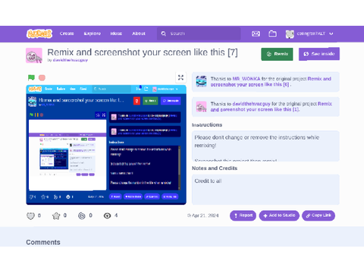This screenshot has width=364, height=273.
Task: Click the project title text
Action: (143, 52)
